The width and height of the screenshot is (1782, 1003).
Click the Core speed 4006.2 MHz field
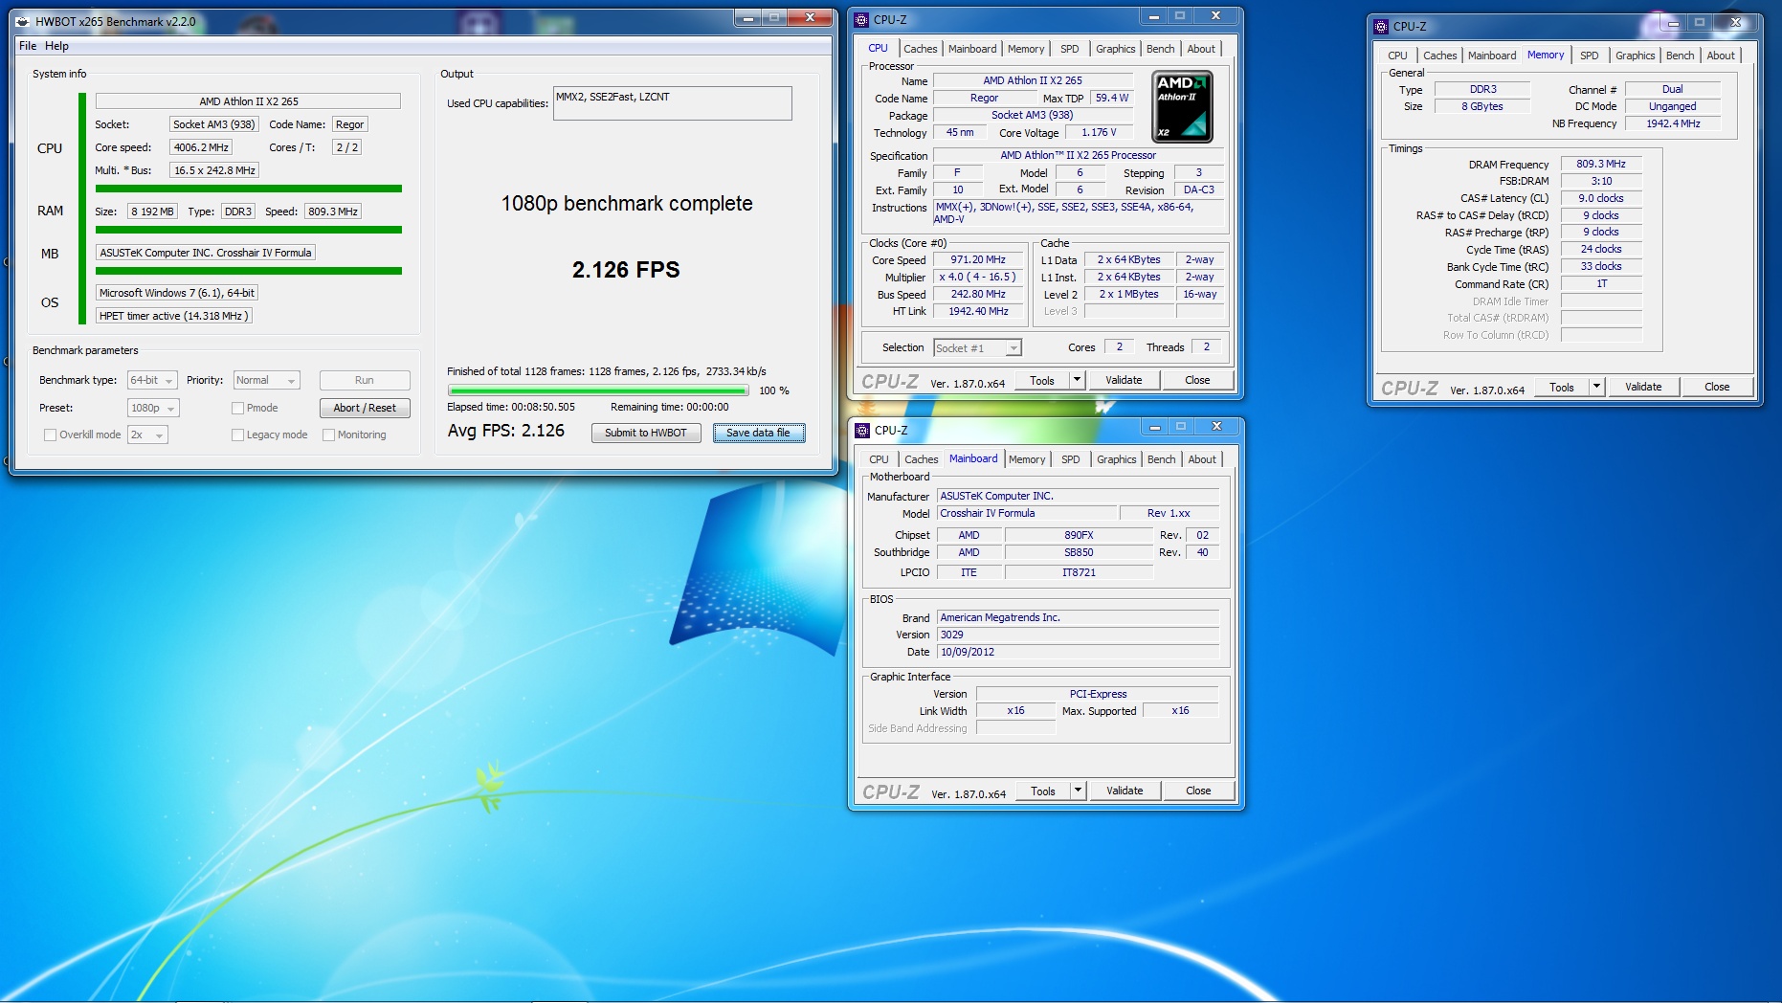pos(201,147)
